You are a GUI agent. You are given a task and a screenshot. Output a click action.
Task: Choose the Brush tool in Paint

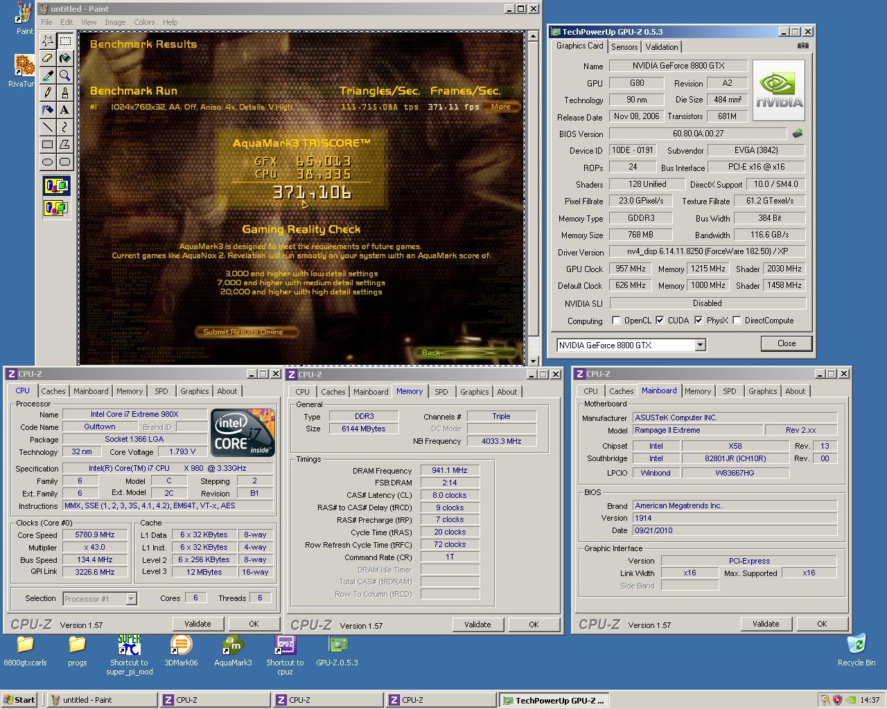pyautogui.click(x=65, y=92)
